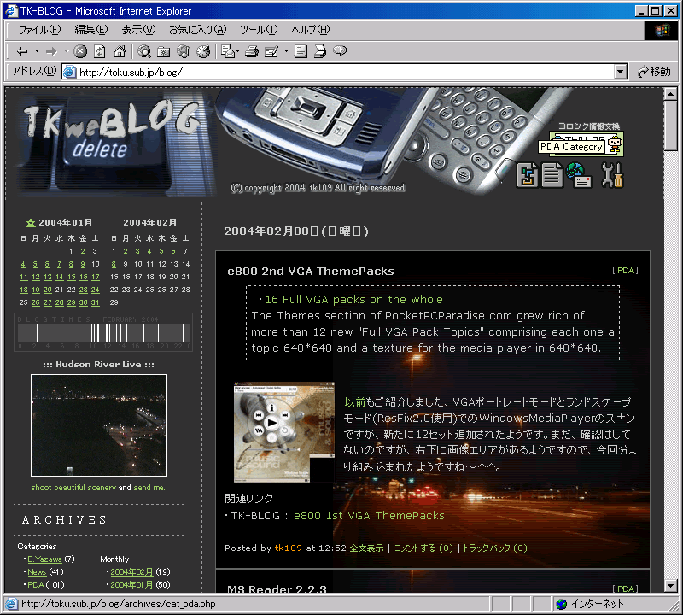The image size is (683, 615).
Task: Click the トラックバック (0) link
Action: pyautogui.click(x=495, y=548)
